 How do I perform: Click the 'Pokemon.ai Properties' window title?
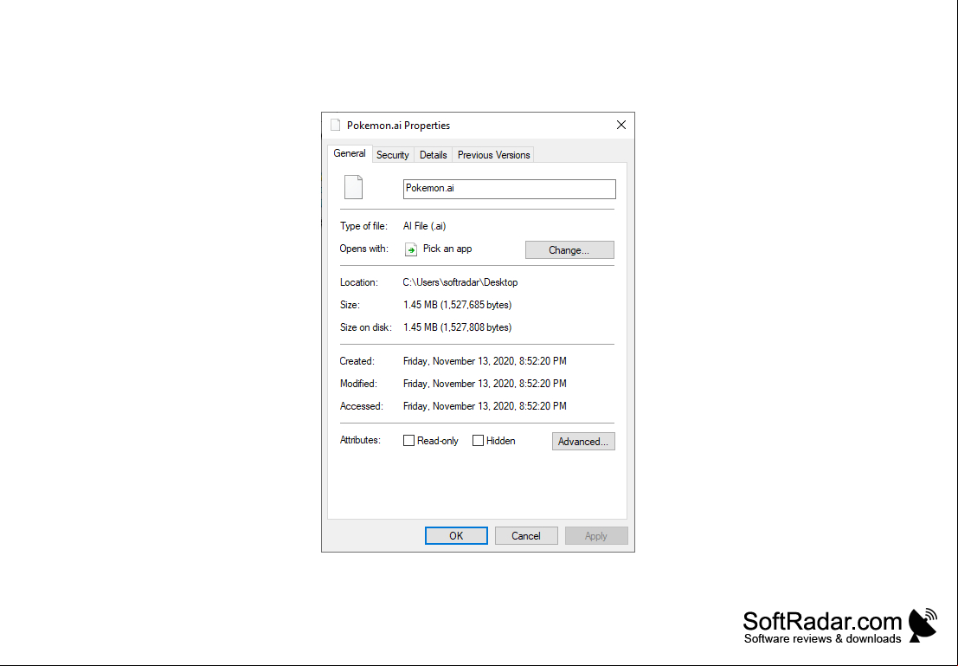pos(398,126)
